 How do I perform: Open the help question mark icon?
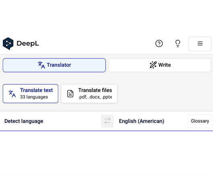[159, 44]
